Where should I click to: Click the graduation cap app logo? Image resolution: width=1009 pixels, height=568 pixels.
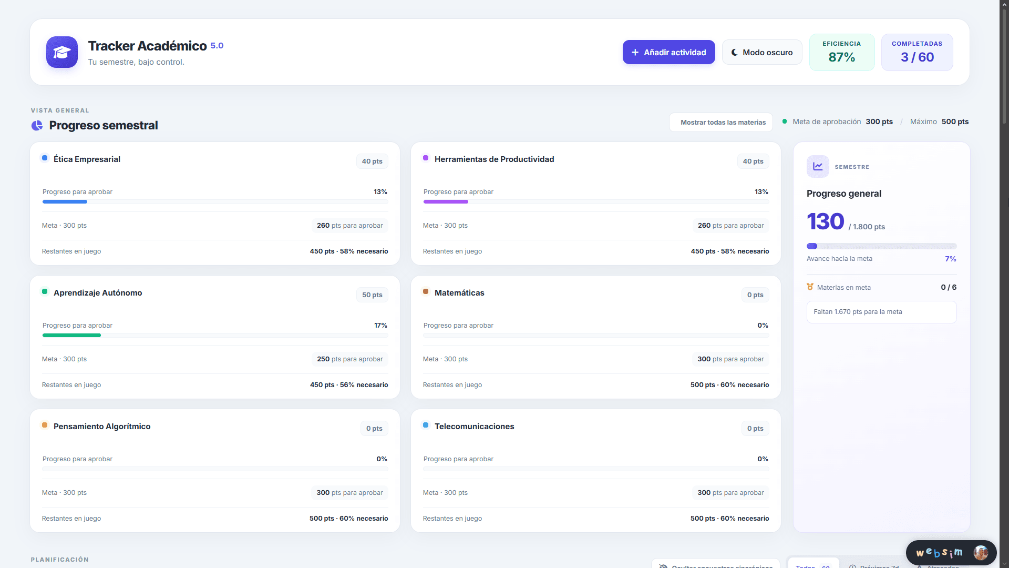[62, 52]
